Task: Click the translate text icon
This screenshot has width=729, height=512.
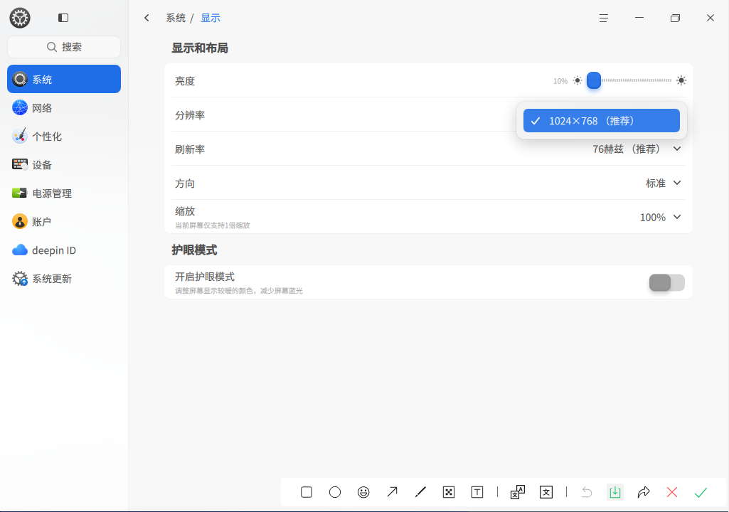Action: (518, 492)
